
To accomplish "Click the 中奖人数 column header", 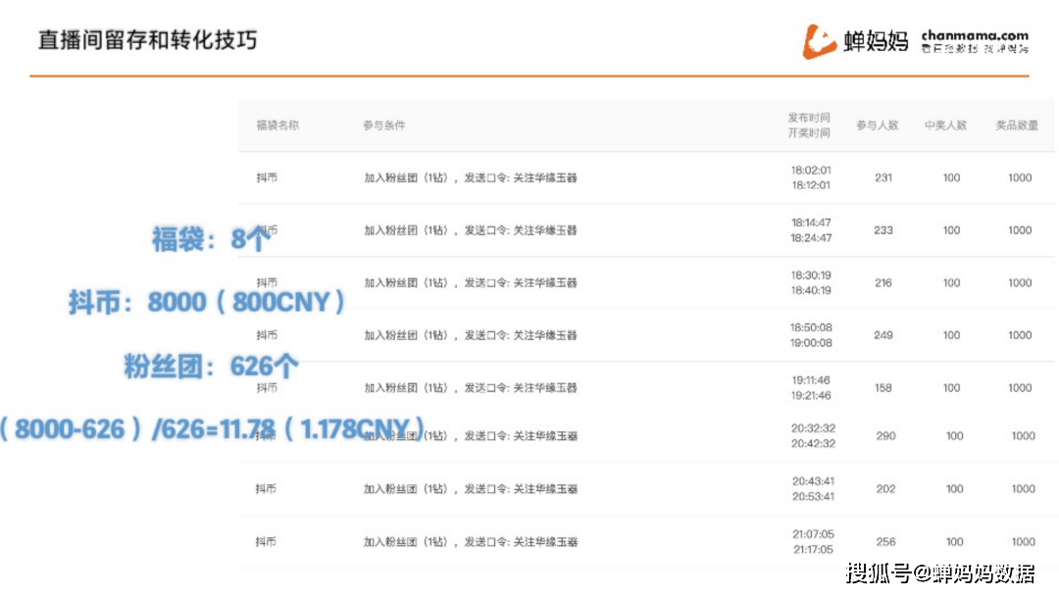I will (945, 125).
